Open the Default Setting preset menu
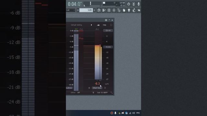Viewport: 207px width, 116px height. pyautogui.click(x=76, y=25)
